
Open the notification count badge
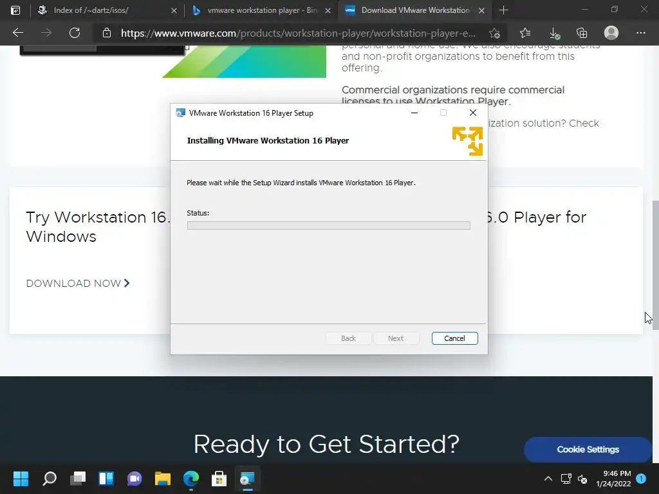(641, 479)
